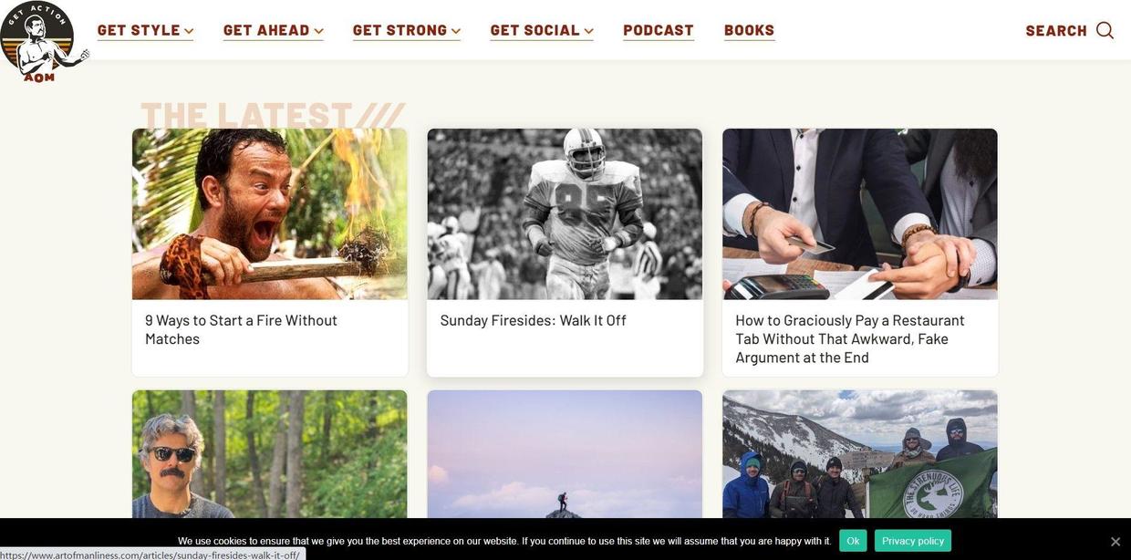Click the mustached man with sunglasses thumbnail

[270, 454]
